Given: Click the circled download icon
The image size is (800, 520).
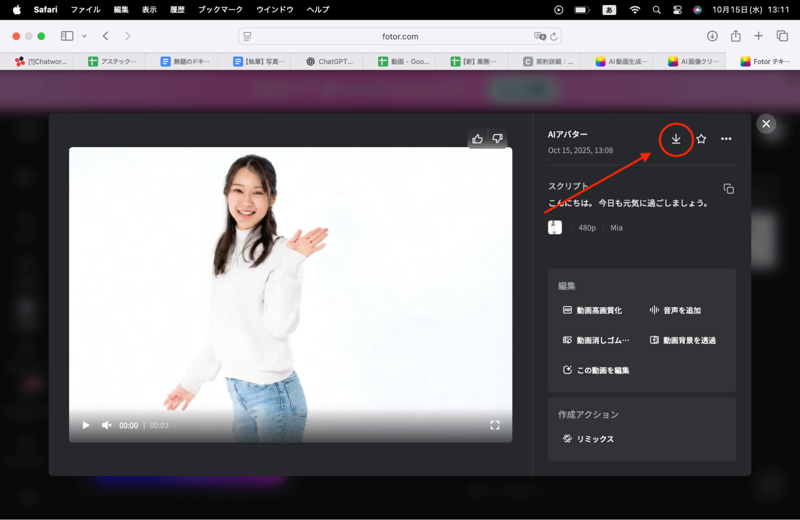Looking at the screenshot, I should [676, 139].
